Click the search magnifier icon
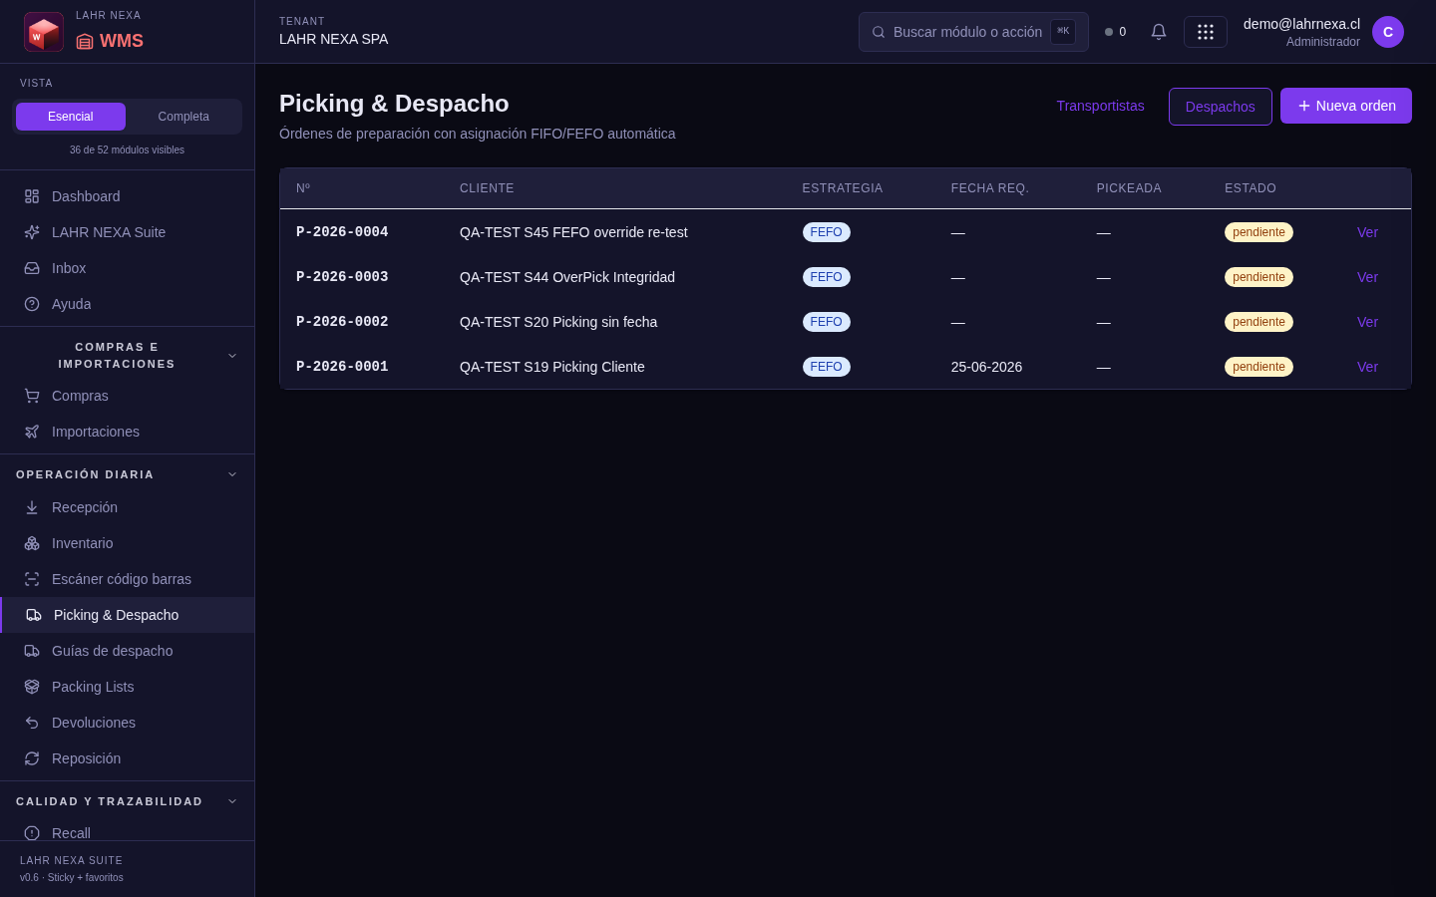This screenshot has width=1436, height=897. pos(879,32)
